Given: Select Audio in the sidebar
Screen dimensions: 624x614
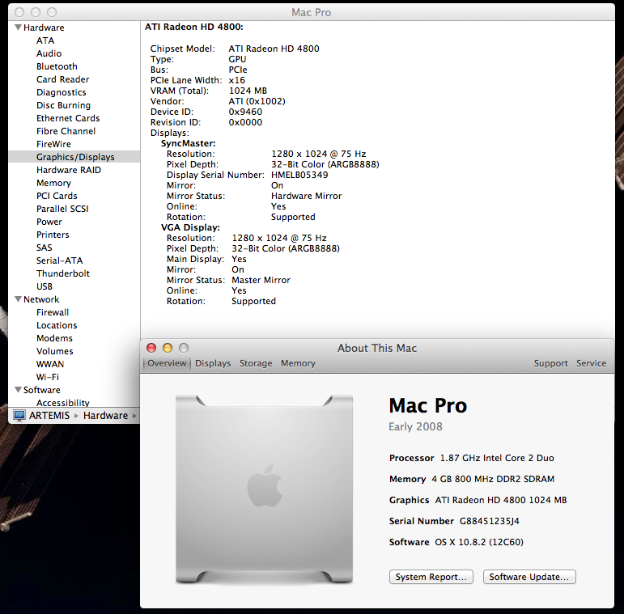Looking at the screenshot, I should click(x=49, y=53).
